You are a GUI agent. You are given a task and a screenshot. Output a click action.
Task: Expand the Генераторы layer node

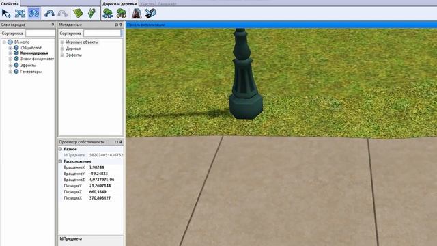pos(10,72)
